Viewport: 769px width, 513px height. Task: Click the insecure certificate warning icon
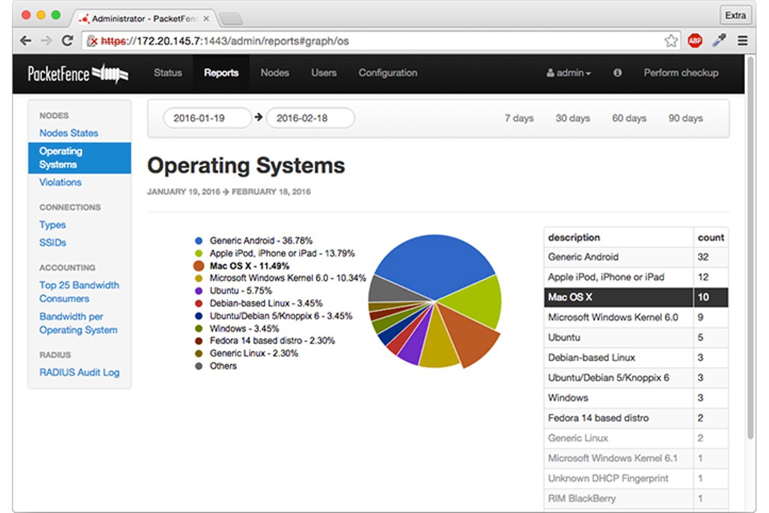[x=92, y=41]
